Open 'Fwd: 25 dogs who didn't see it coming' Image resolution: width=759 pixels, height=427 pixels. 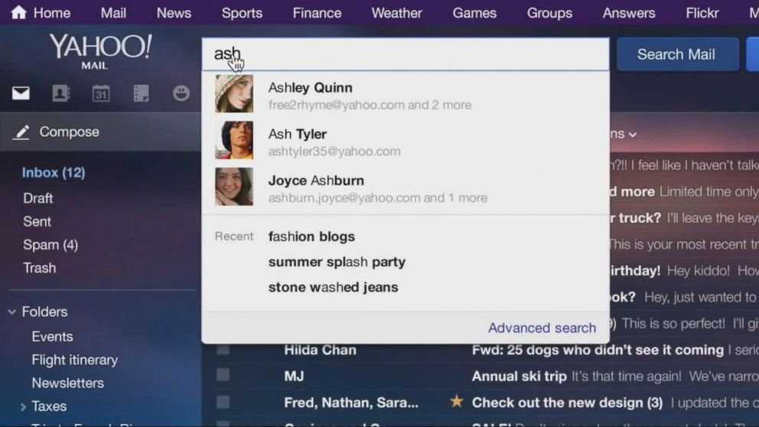(598, 350)
